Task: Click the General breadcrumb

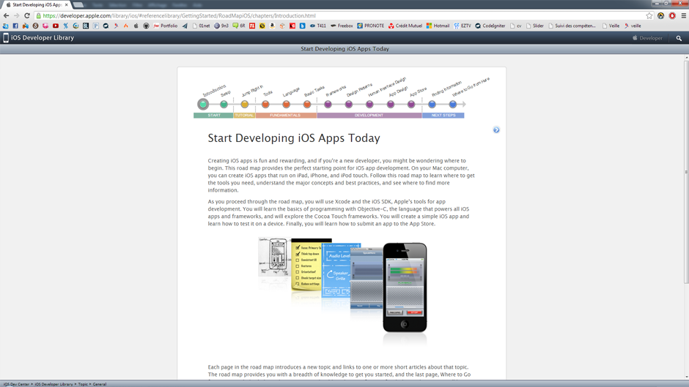Action: coord(99,384)
